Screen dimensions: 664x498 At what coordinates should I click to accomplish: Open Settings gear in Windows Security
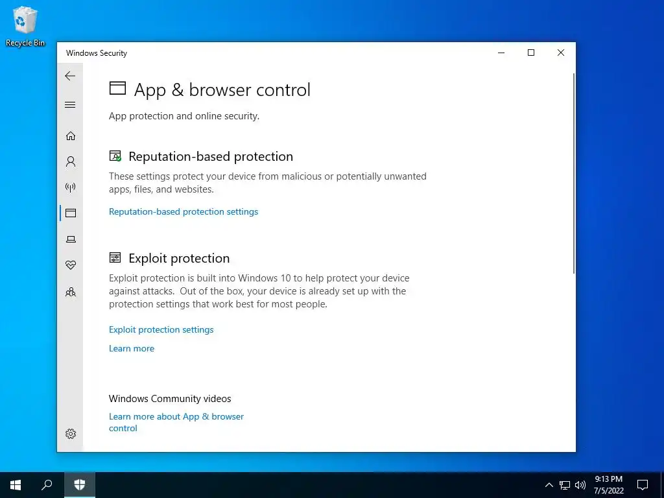click(x=71, y=434)
